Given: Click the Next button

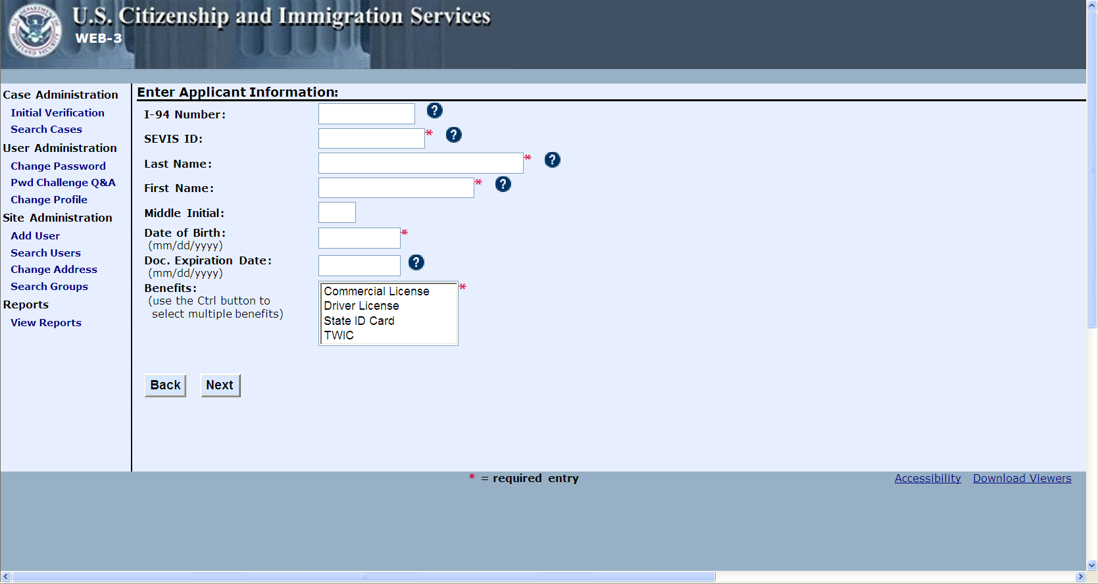Looking at the screenshot, I should (x=220, y=385).
